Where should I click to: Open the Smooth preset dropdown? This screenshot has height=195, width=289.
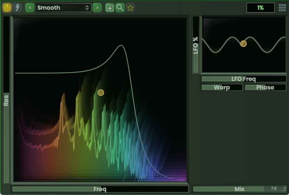click(x=63, y=8)
